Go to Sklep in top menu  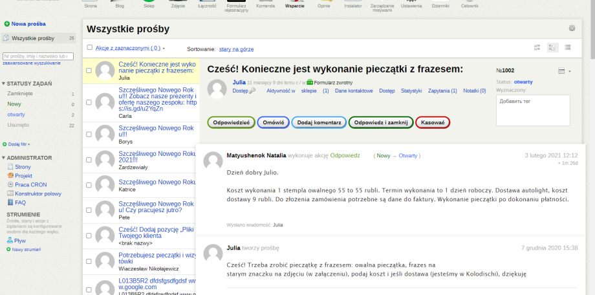coord(149,5)
